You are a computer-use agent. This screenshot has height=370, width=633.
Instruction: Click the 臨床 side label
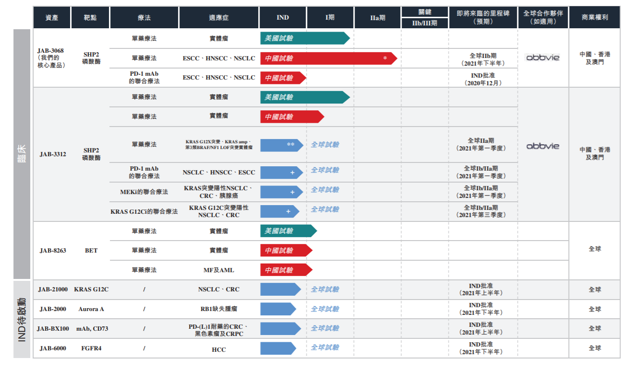pyautogui.click(x=22, y=154)
